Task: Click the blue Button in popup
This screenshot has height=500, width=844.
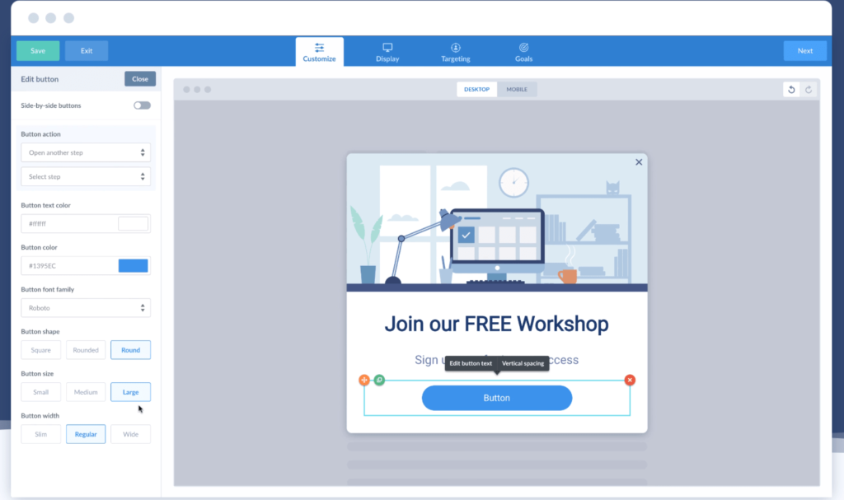Action: pyautogui.click(x=497, y=398)
